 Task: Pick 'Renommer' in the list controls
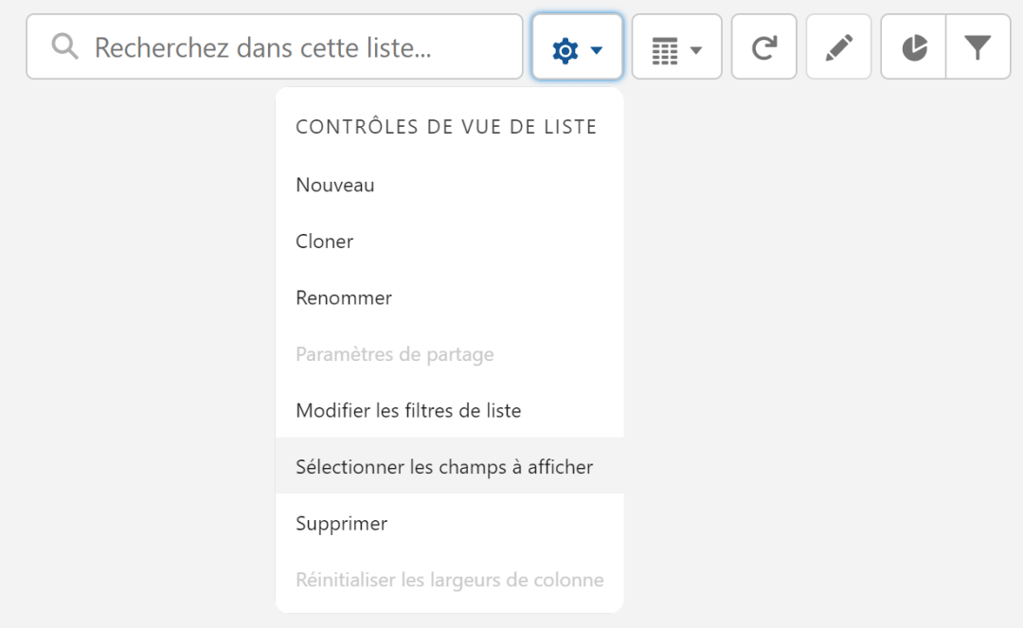pyautogui.click(x=450, y=298)
